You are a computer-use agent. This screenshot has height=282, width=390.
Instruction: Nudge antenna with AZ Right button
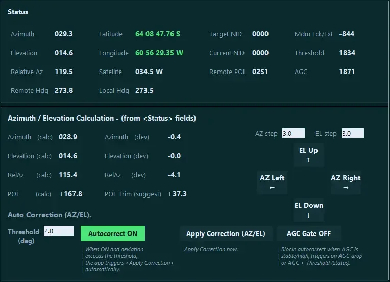pos(346,182)
